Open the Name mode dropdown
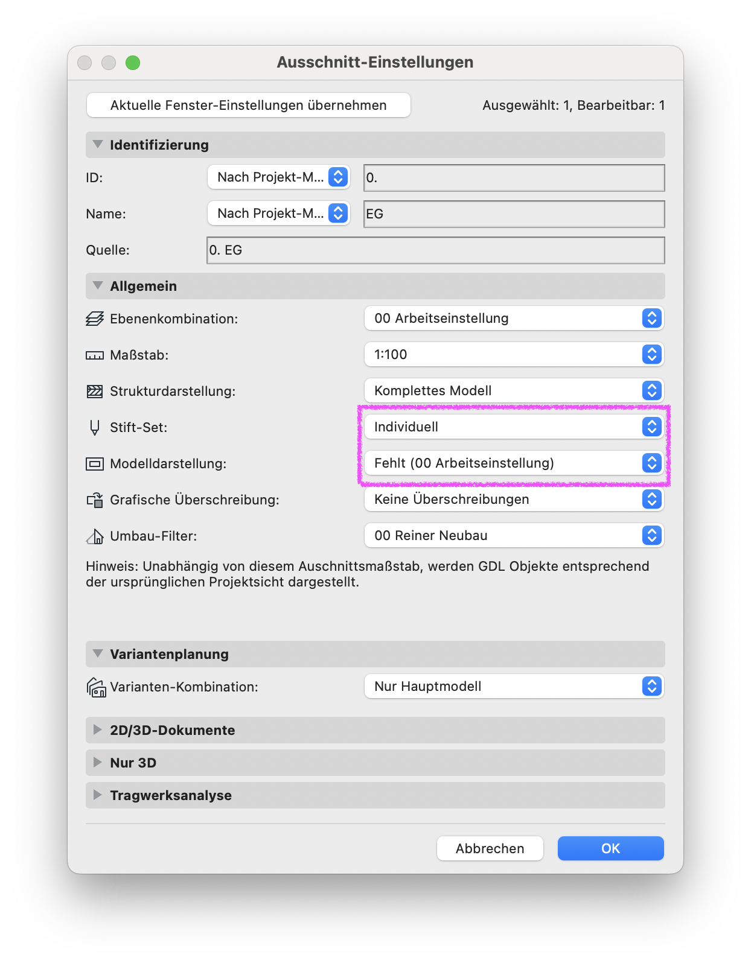This screenshot has height=963, width=751. click(279, 213)
